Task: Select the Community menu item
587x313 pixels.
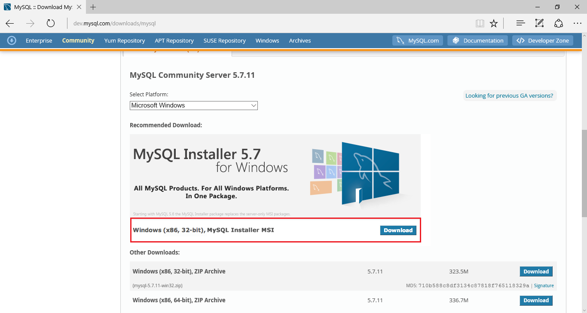Action: pos(78,40)
